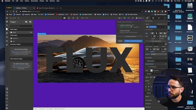Image resolution: width=196 pixels, height=110 pixels.
Task: Open the Window menu in menu bar
Action: [x=52, y=1]
